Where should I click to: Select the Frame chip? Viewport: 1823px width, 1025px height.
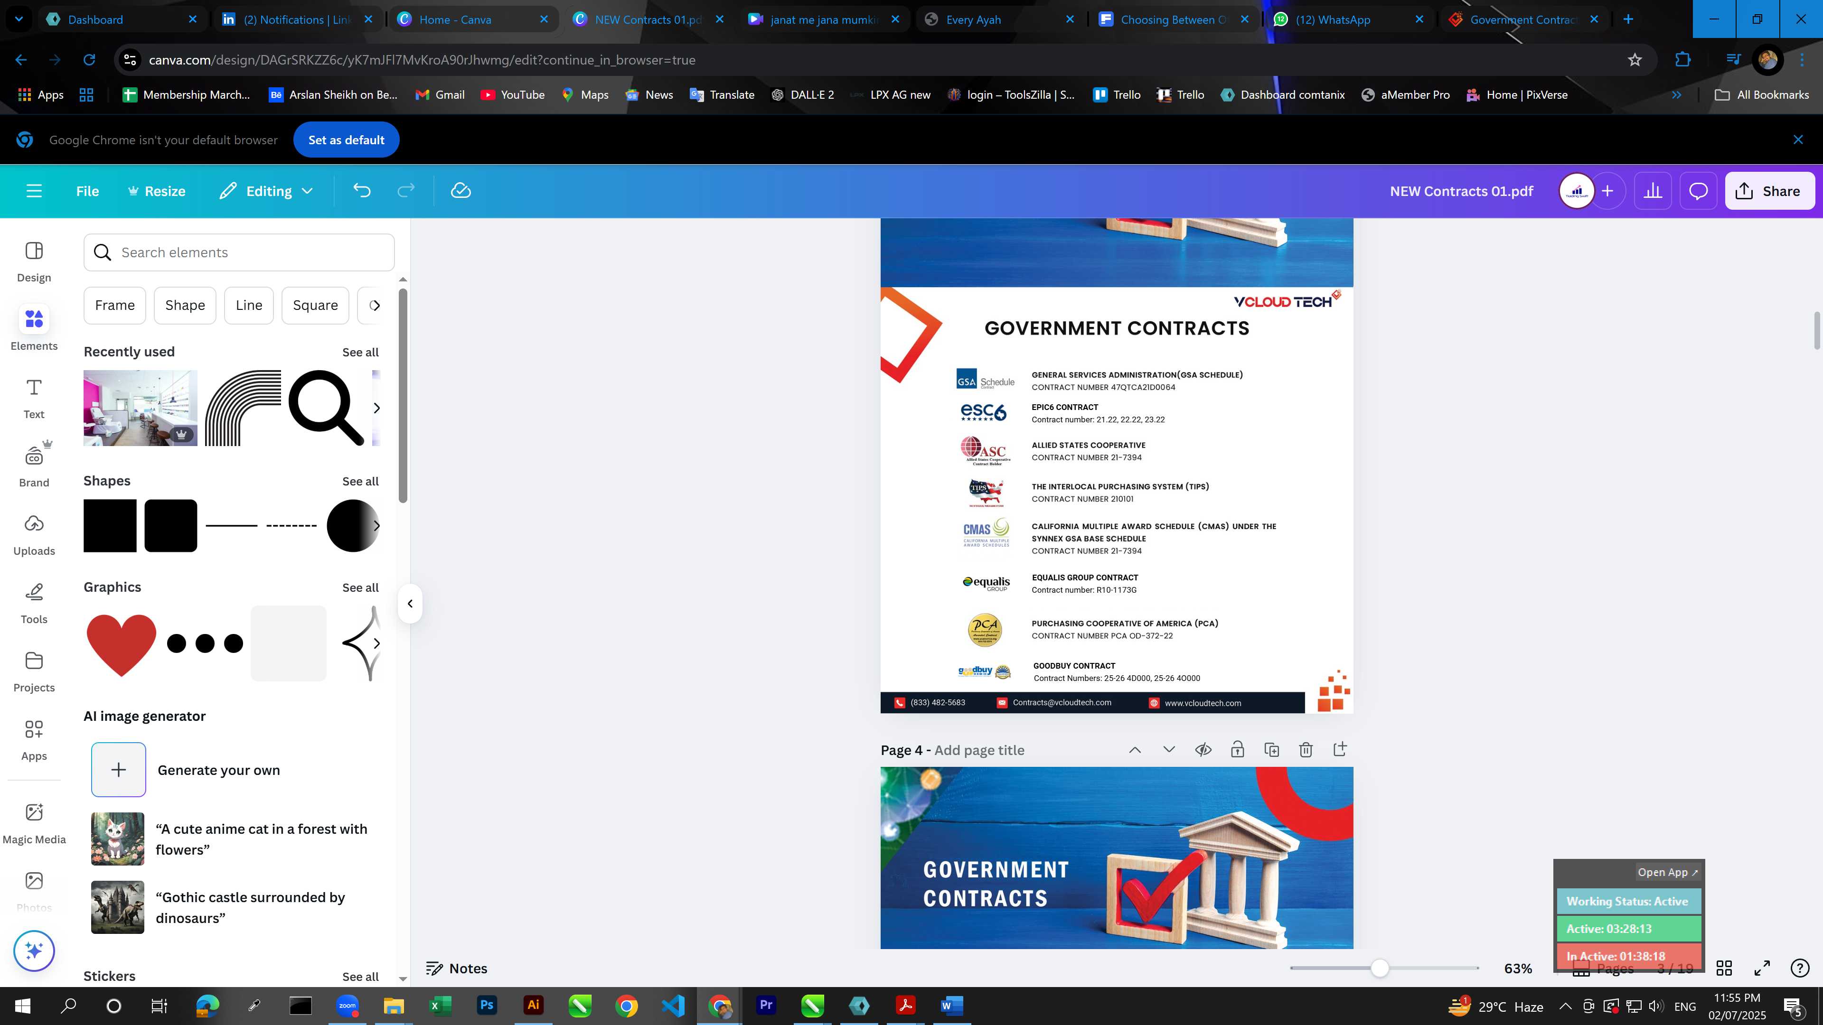pyautogui.click(x=114, y=306)
